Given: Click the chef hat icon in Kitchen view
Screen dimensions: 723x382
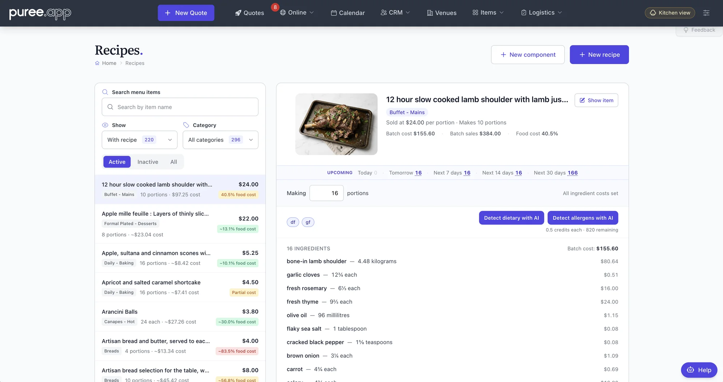Looking at the screenshot, I should 653,13.
